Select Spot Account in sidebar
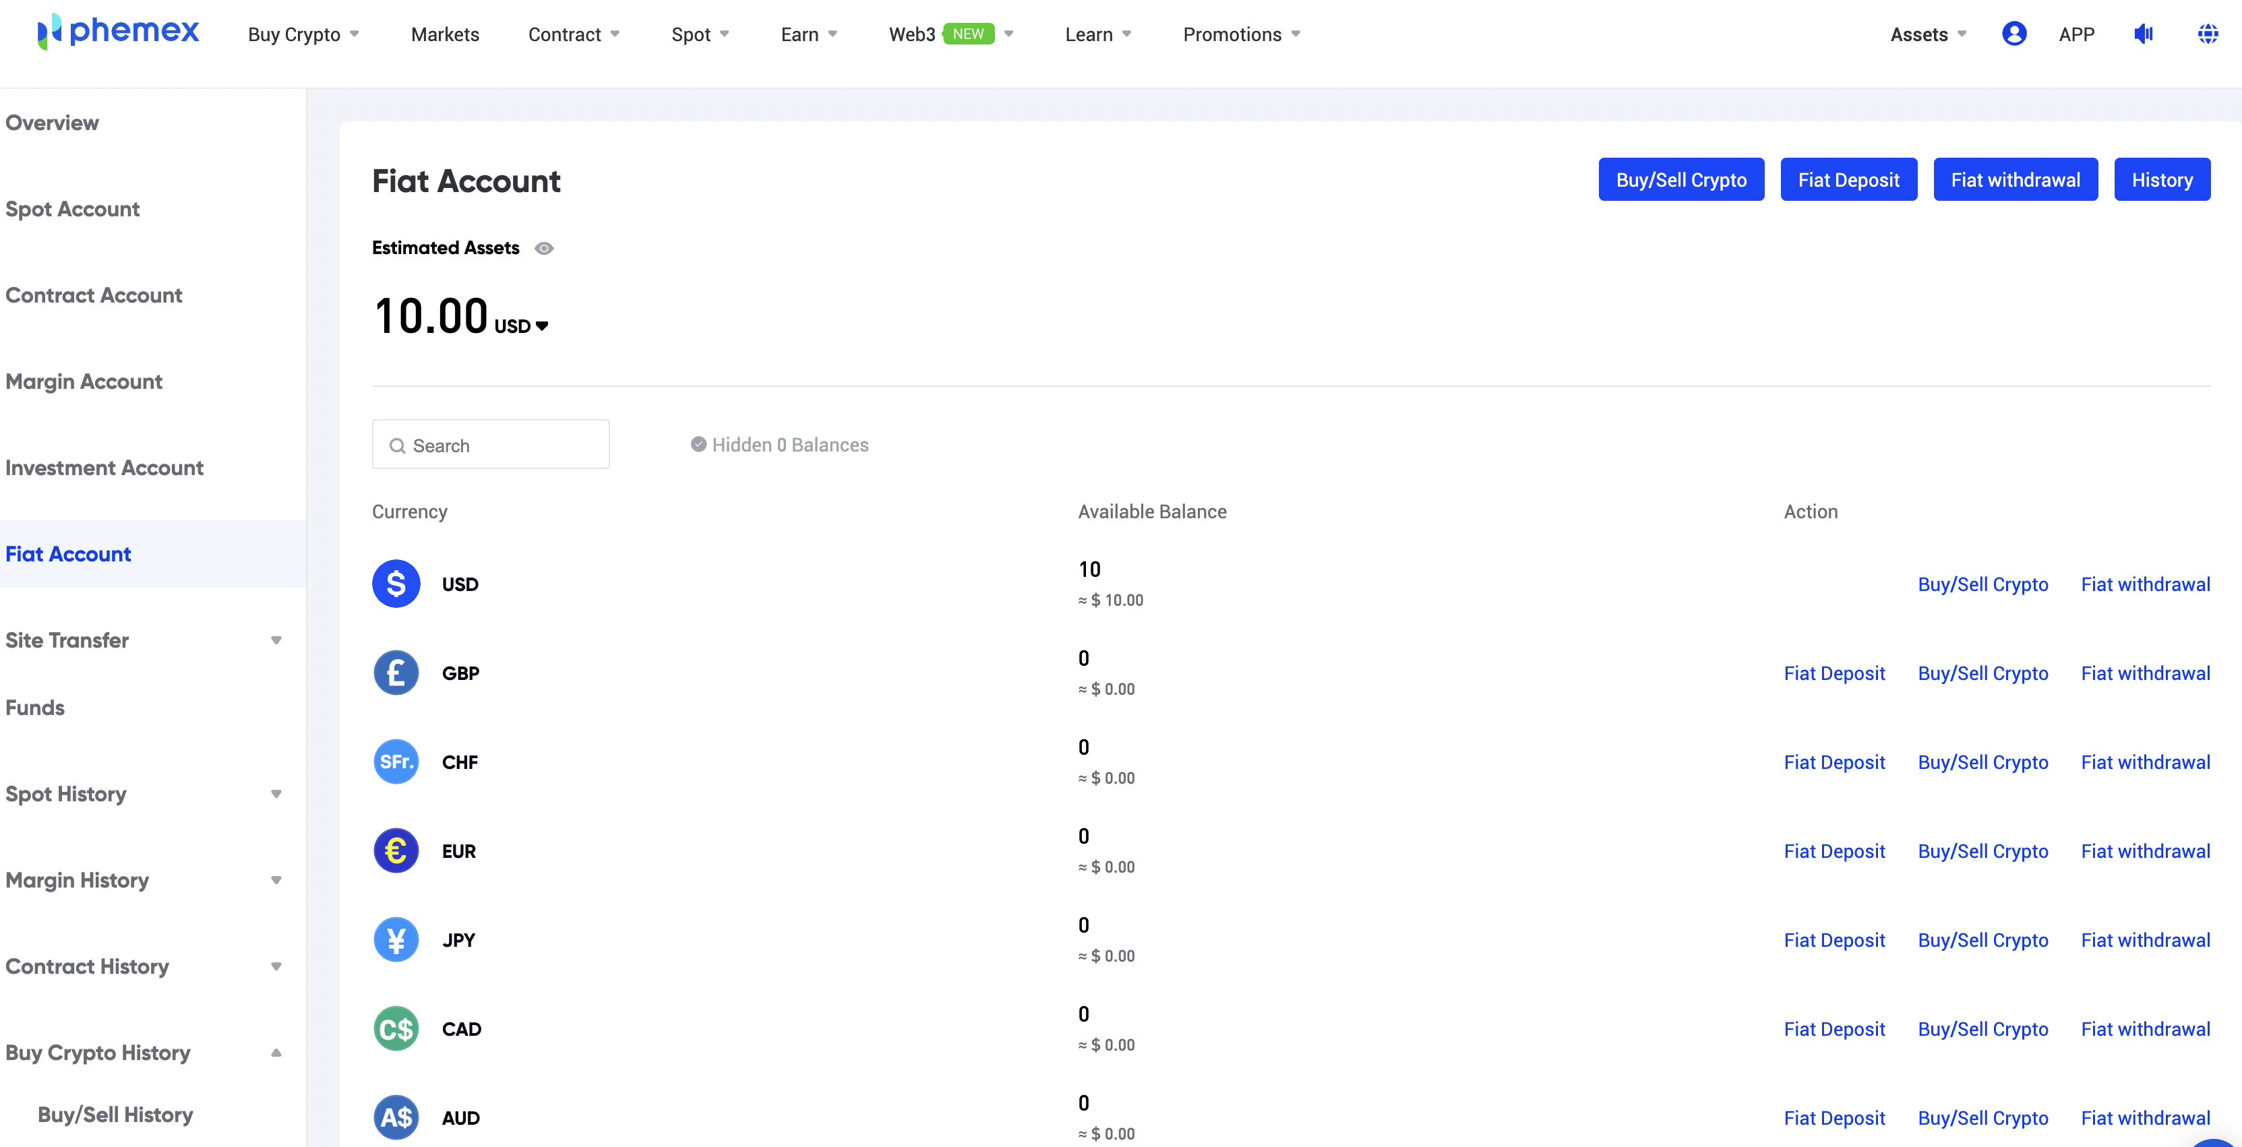The image size is (2242, 1147). tap(72, 209)
